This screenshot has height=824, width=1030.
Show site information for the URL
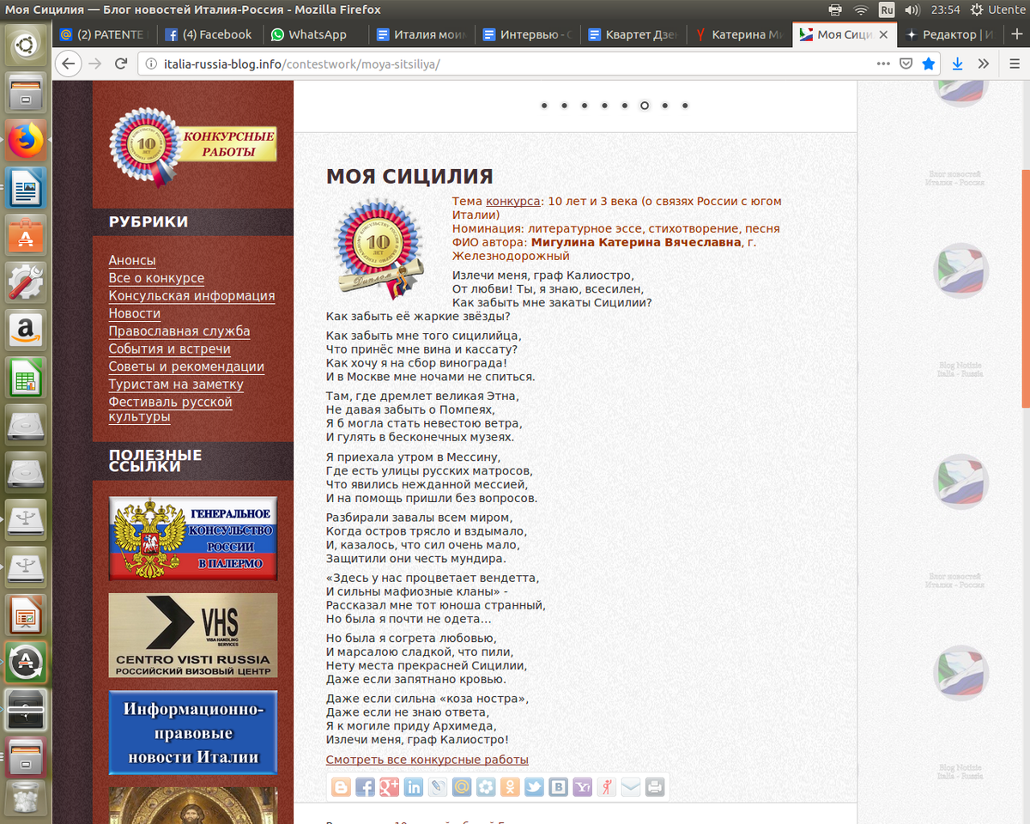pyautogui.click(x=150, y=64)
